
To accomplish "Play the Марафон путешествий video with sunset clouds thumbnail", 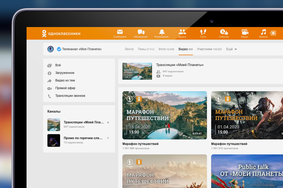I will 164,171.
